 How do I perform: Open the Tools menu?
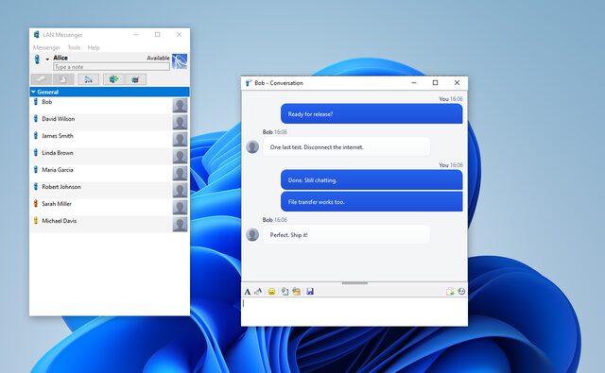(74, 47)
